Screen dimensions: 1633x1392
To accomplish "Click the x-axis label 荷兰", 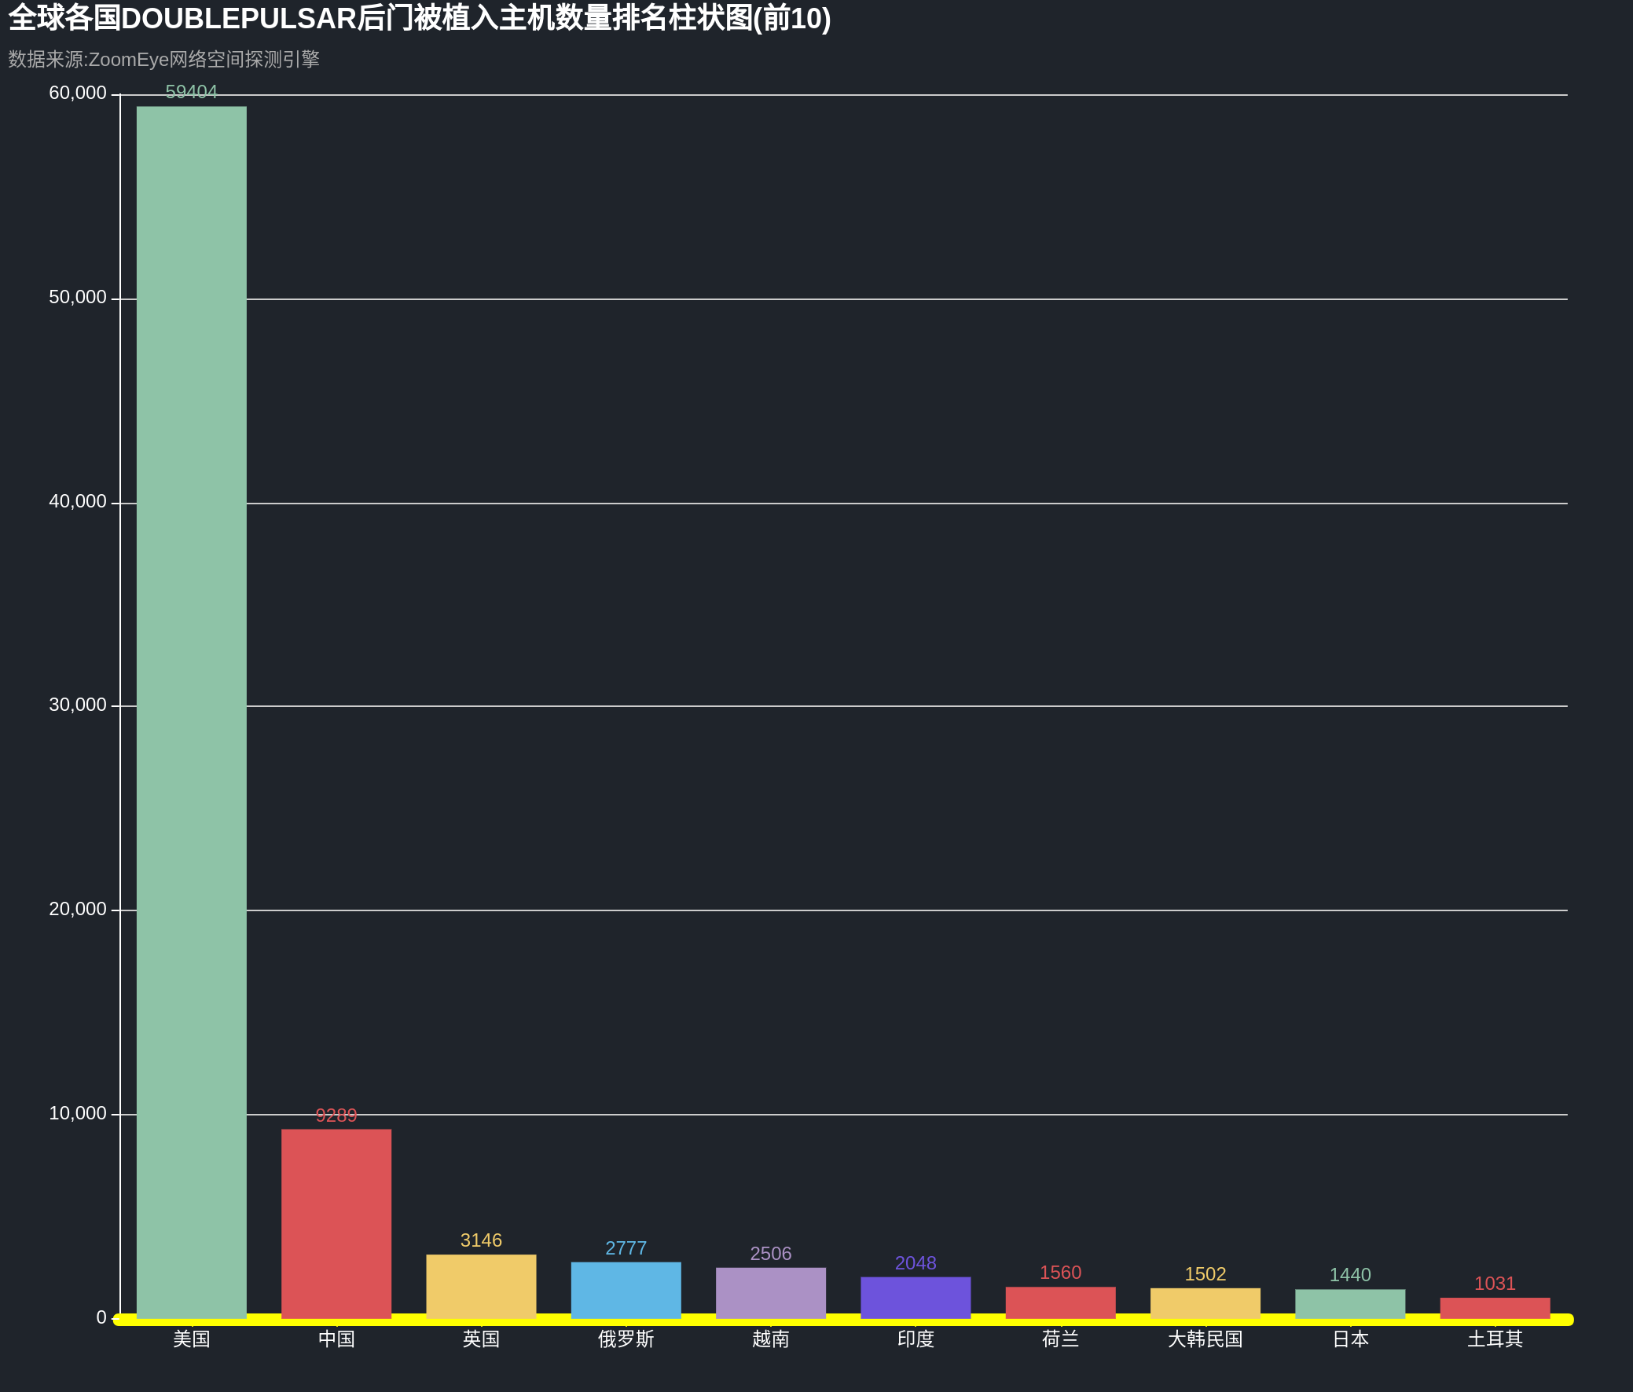I will [1061, 1339].
